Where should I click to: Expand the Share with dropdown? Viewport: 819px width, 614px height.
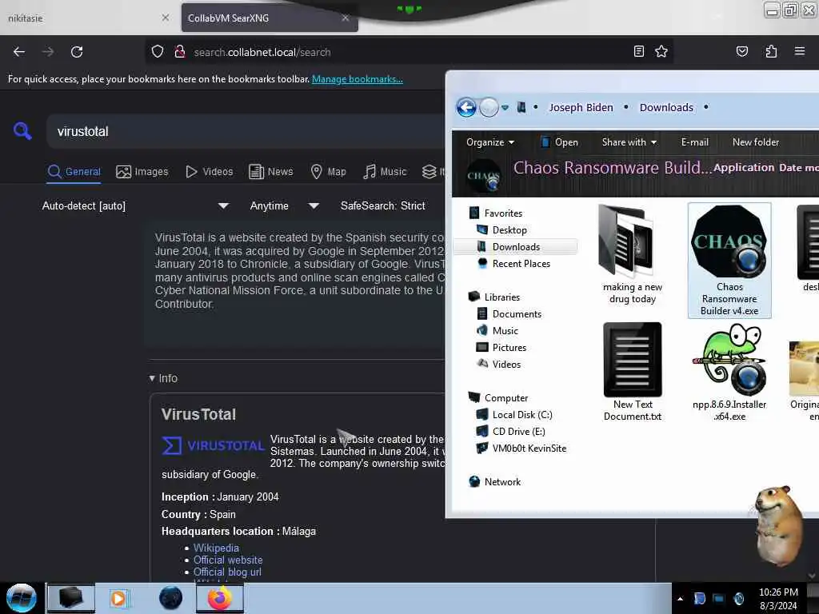click(x=629, y=142)
